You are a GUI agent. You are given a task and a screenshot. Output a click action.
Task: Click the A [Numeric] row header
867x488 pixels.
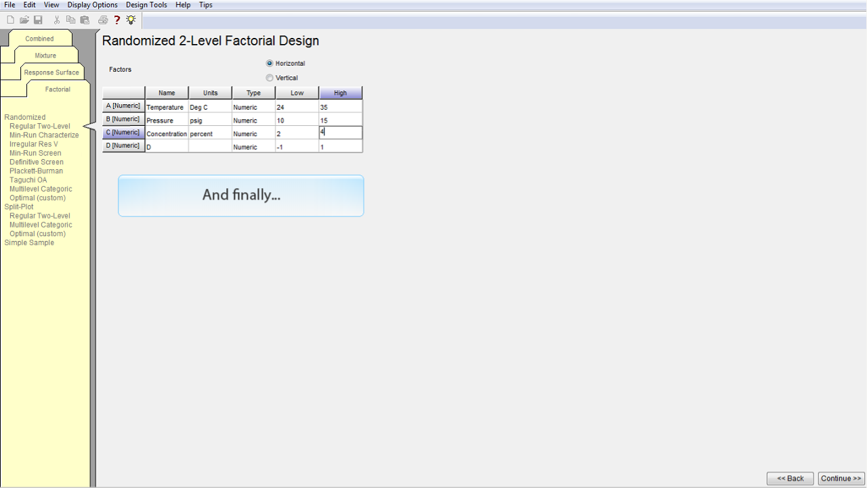pyautogui.click(x=123, y=106)
